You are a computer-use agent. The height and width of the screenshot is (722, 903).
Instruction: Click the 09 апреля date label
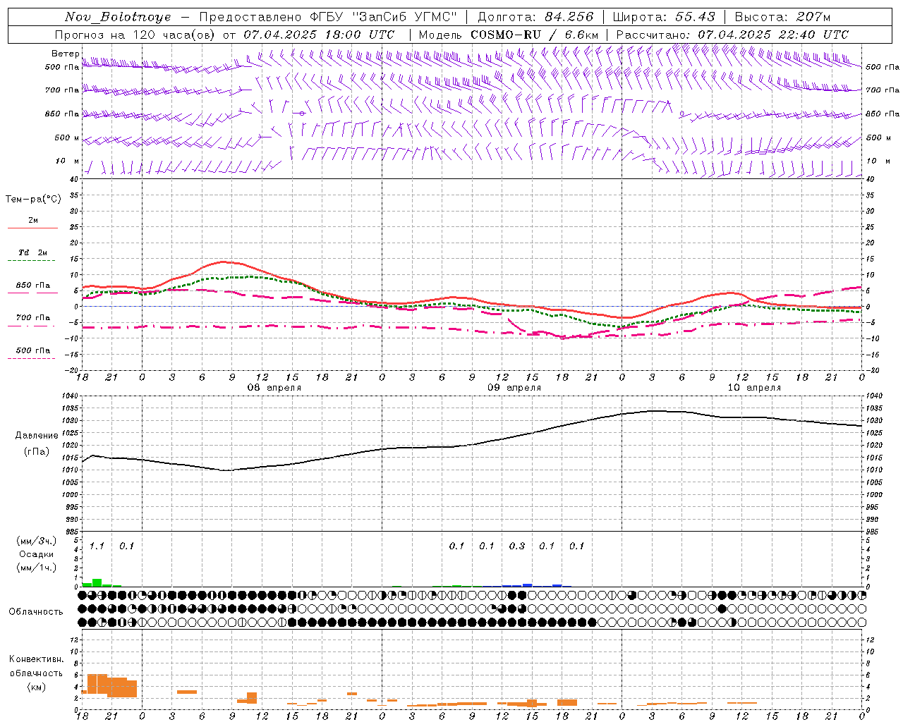click(514, 388)
